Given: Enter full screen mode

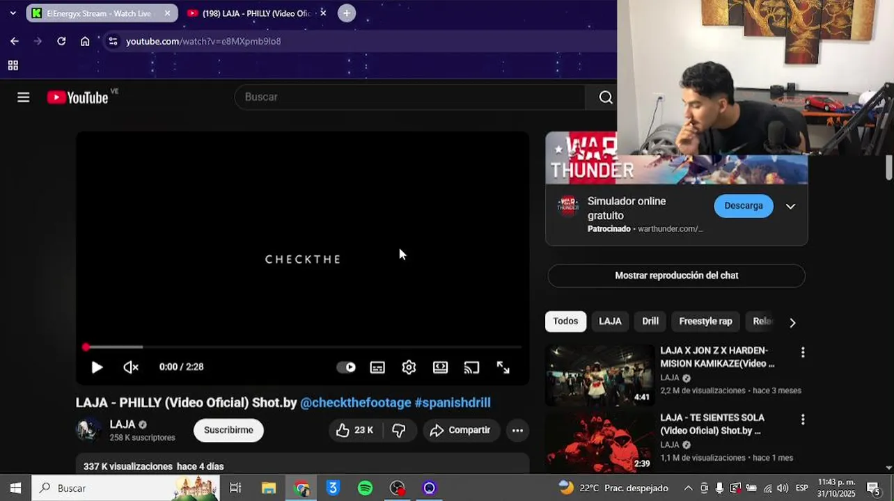Looking at the screenshot, I should (503, 367).
